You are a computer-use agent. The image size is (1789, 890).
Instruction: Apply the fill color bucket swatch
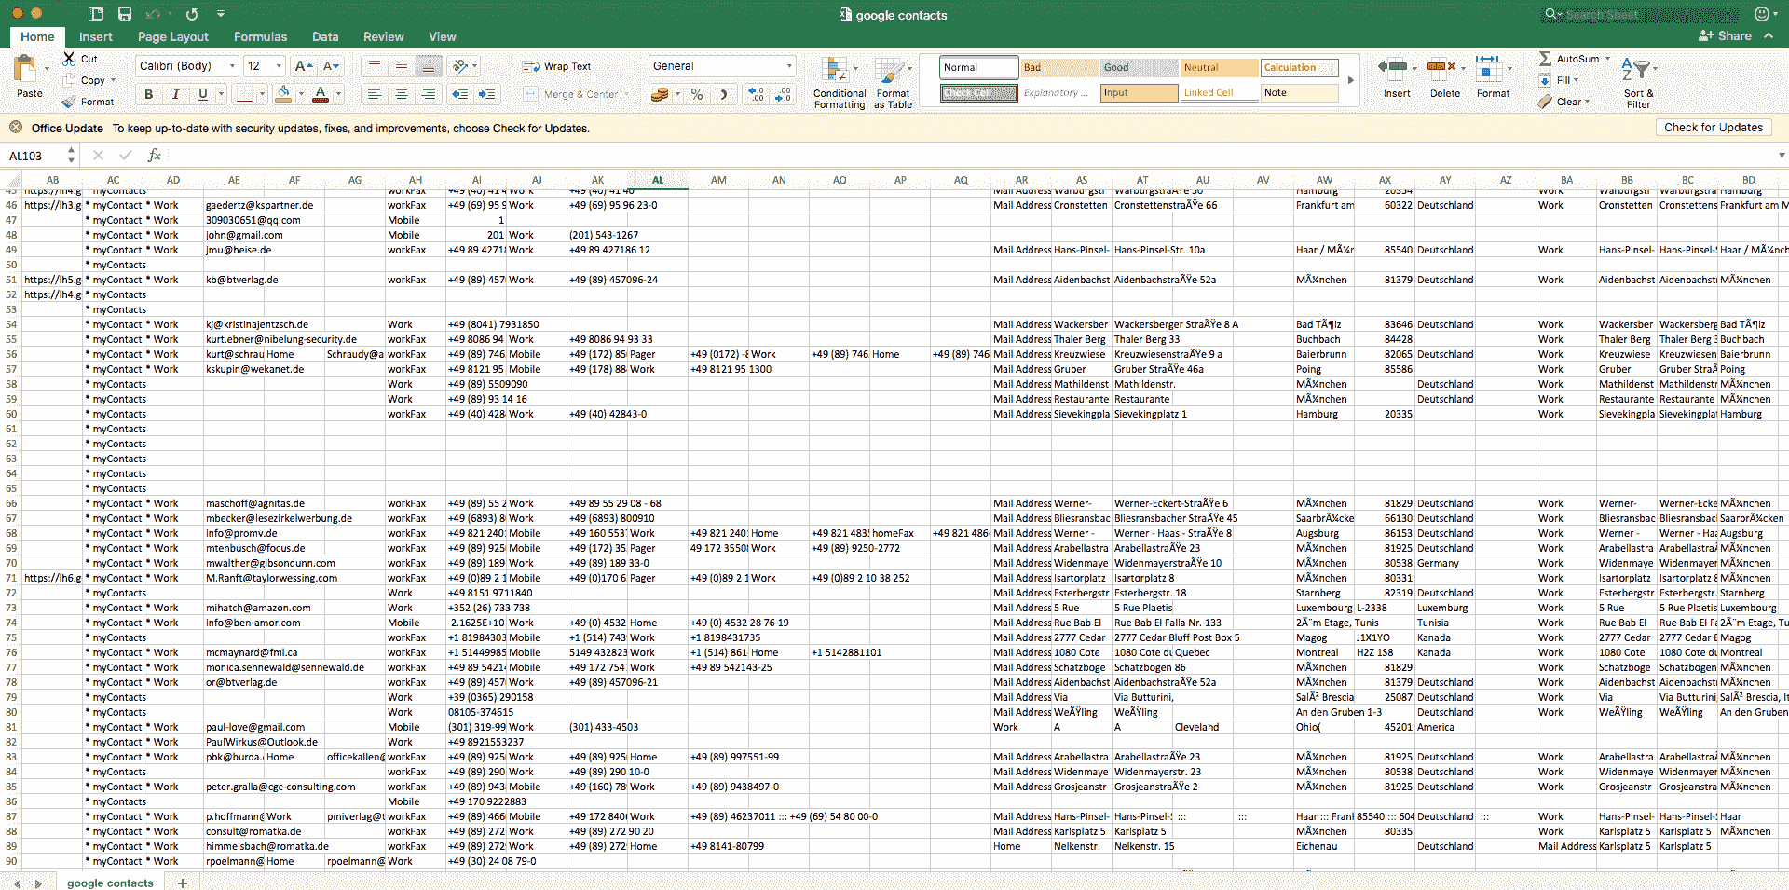point(284,94)
